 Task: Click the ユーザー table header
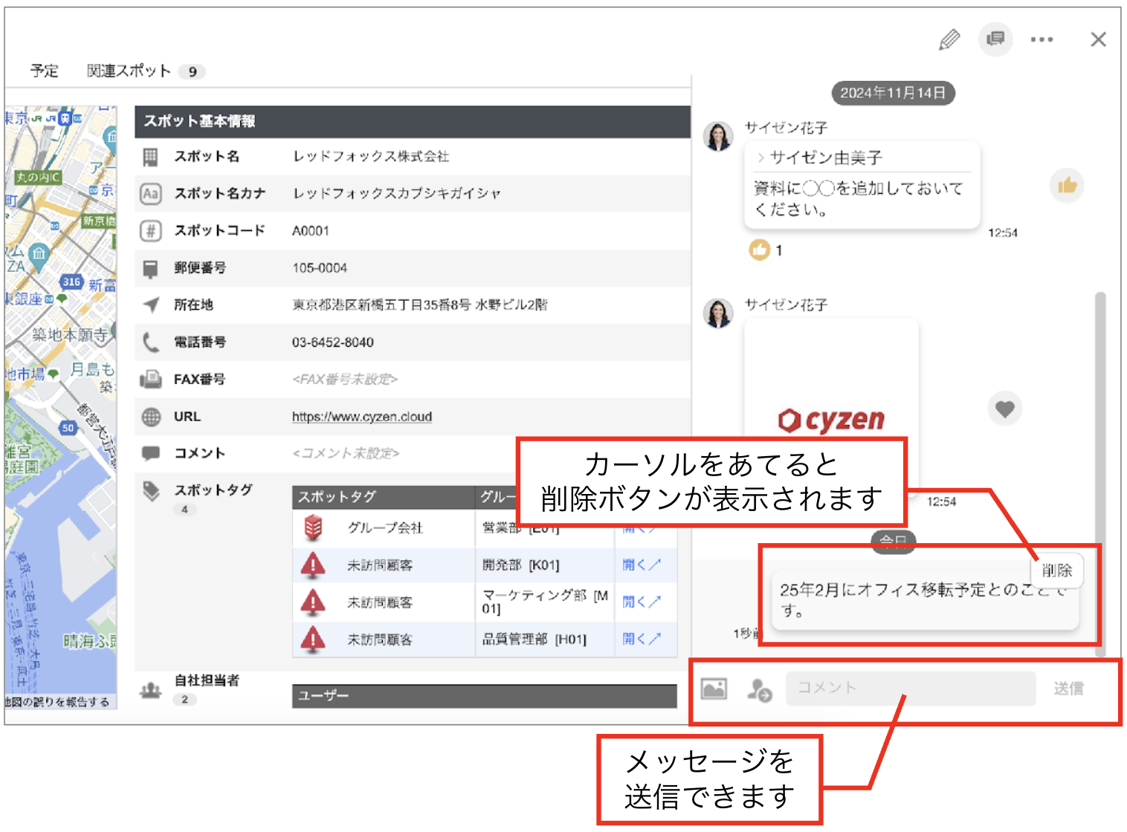pos(485,696)
